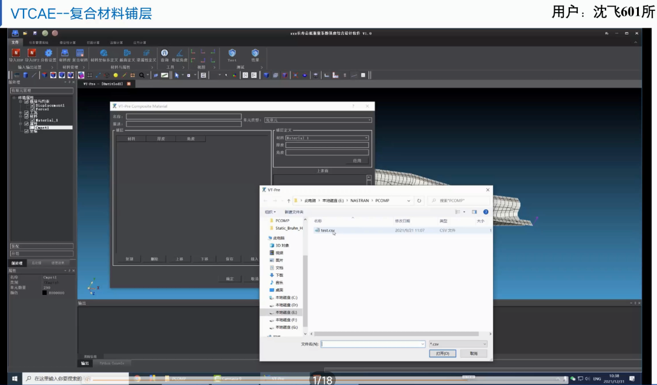Image resolution: width=657 pixels, height=385 pixels.
Task: Switch to the 前处理 bottom panel tab
Action: [x=18, y=263]
